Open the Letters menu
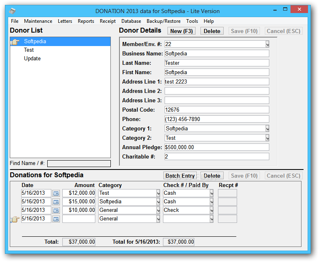Image resolution: width=319 pixels, height=262 pixels. coord(65,21)
